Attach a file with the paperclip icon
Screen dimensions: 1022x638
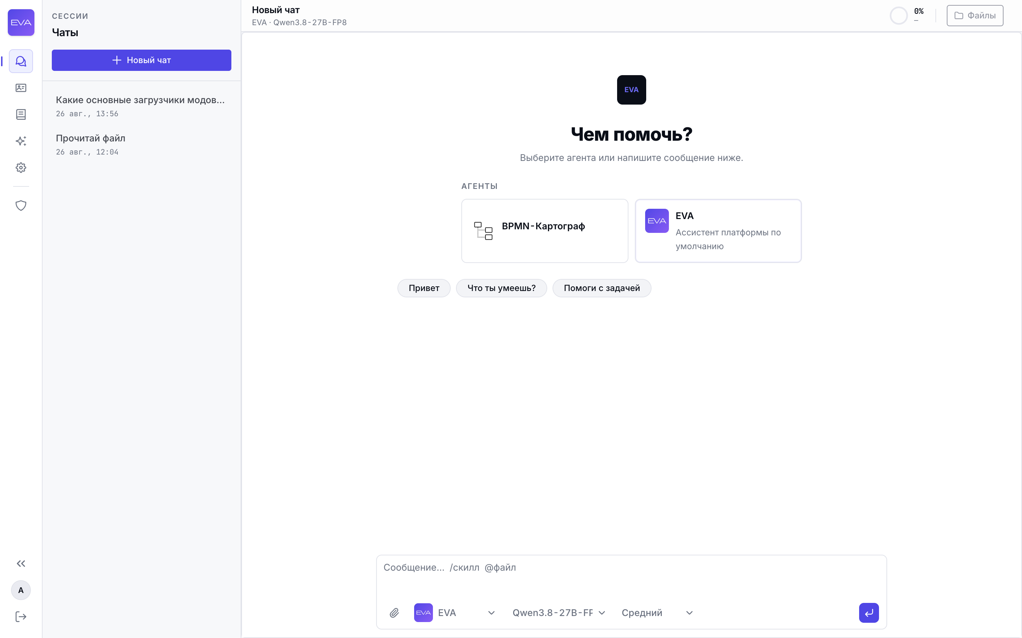pyautogui.click(x=394, y=613)
